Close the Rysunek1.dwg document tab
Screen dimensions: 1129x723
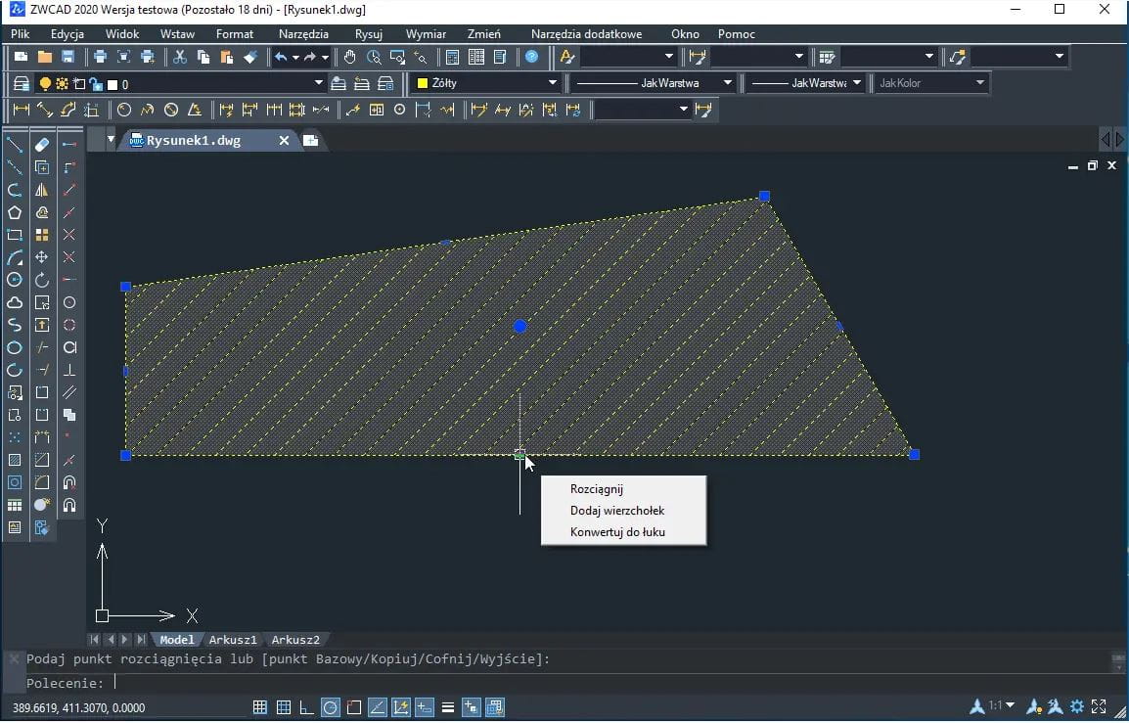[x=284, y=141]
